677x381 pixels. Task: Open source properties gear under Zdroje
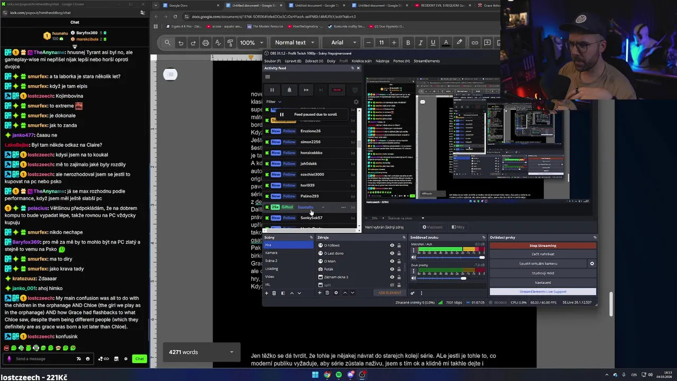coord(336,293)
